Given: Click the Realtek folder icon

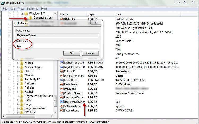Looking at the screenshot, I should tap(22, 92).
